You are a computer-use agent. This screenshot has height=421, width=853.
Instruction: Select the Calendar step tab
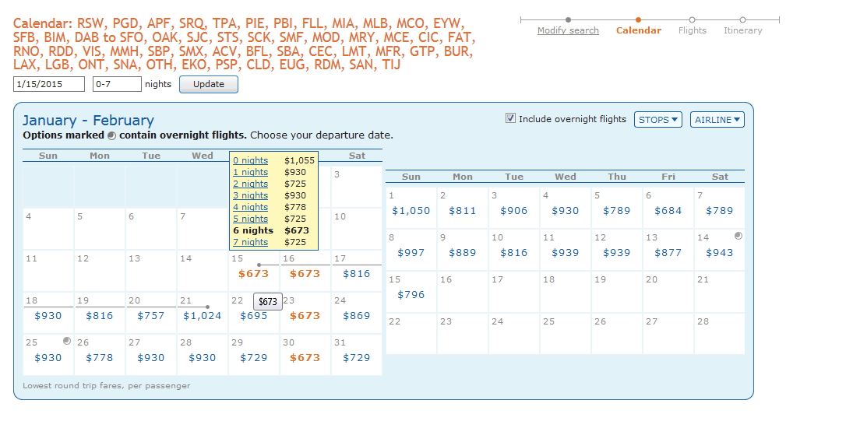[638, 30]
